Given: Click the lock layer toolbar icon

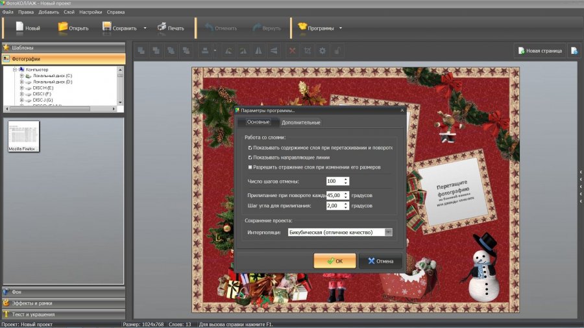Looking at the screenshot, I should point(337,50).
